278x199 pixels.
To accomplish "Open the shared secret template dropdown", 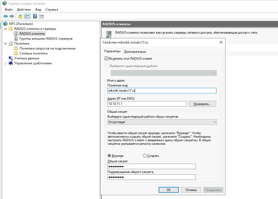I will [162, 122].
